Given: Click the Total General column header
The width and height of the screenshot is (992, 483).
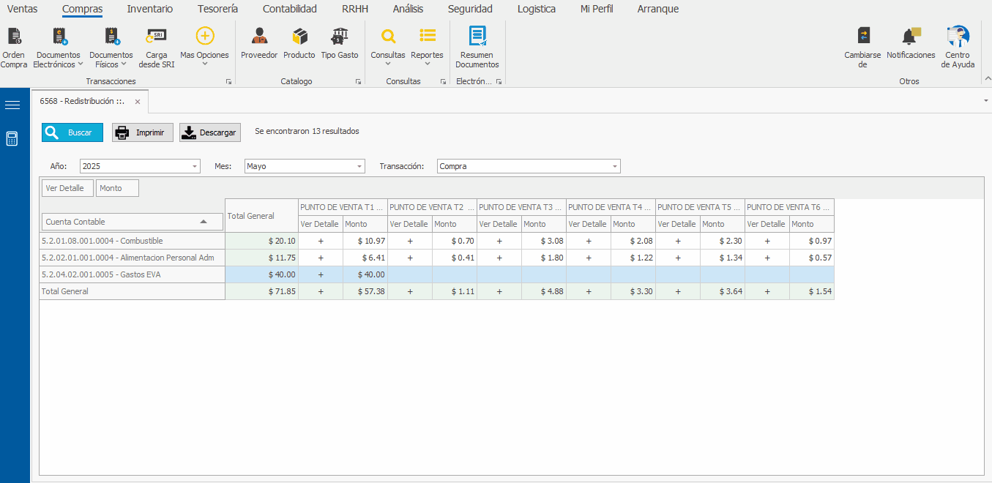Looking at the screenshot, I should click(x=261, y=216).
